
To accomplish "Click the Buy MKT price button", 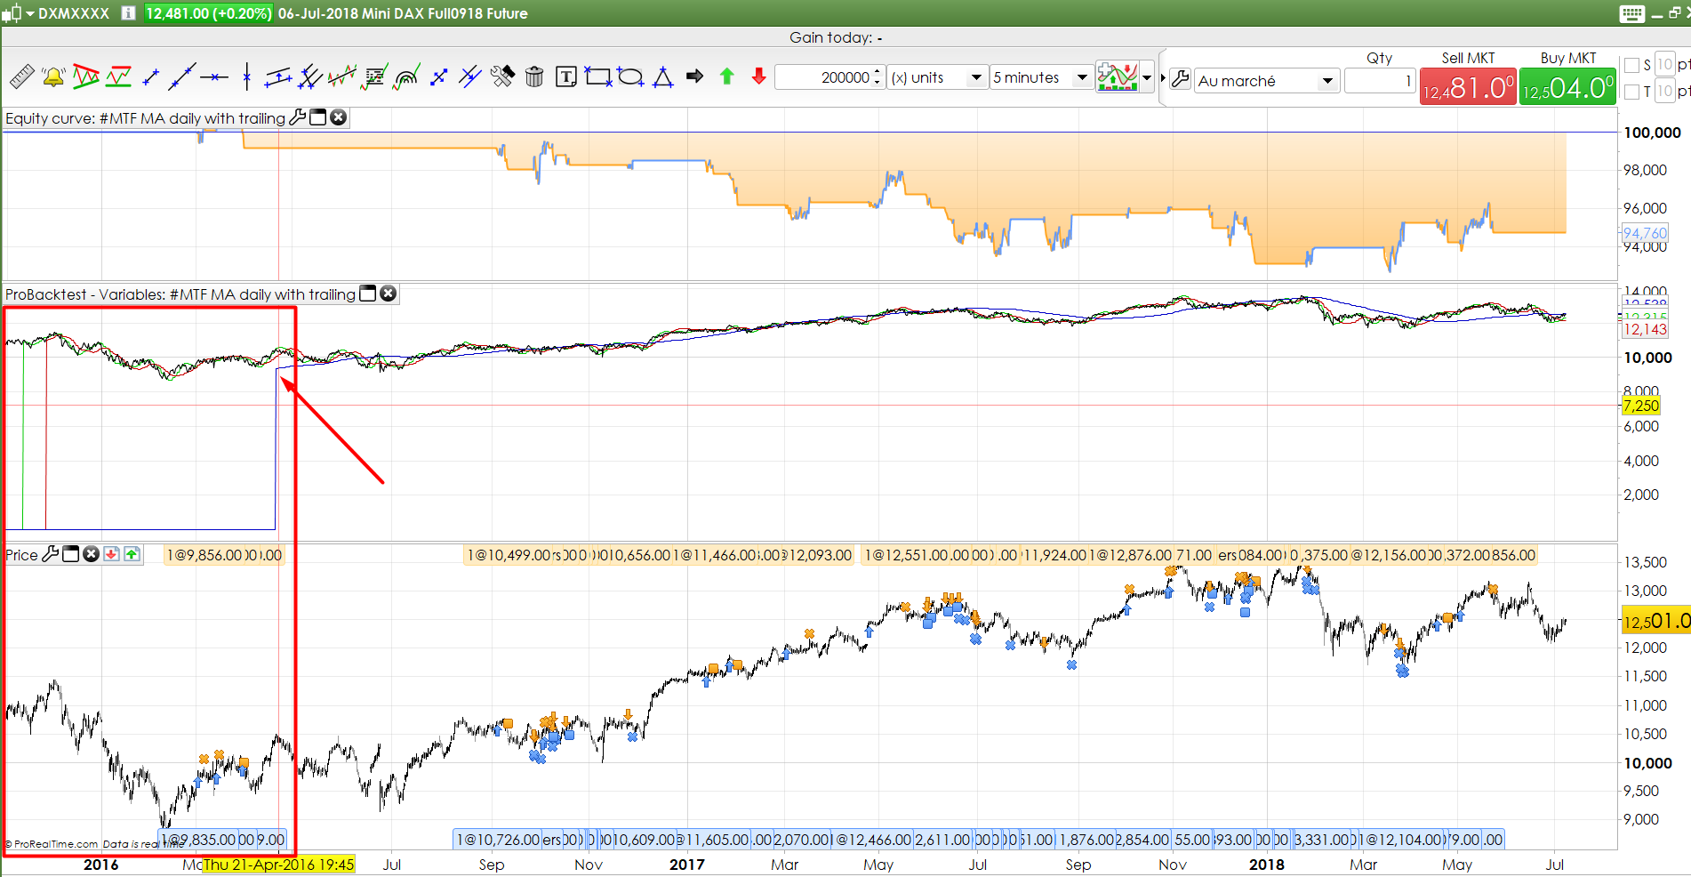I will [1567, 88].
